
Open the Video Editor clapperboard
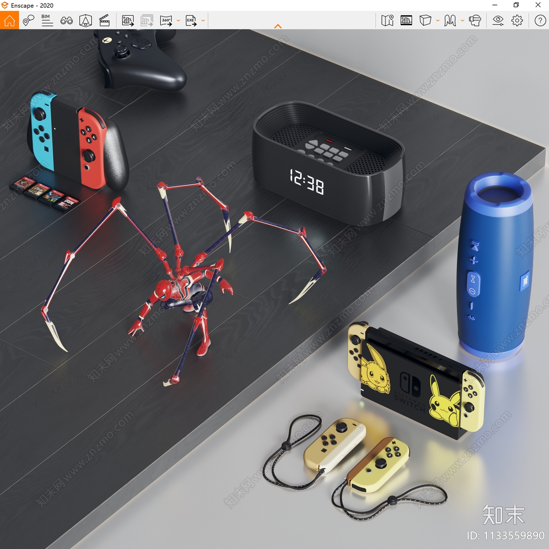click(x=104, y=21)
